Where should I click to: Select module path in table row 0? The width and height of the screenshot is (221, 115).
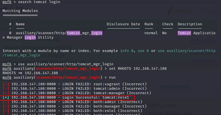(59, 33)
